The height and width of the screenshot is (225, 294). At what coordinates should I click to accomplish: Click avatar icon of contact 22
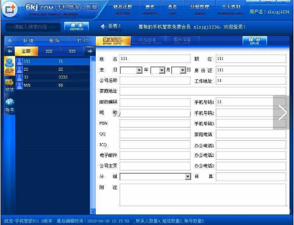tap(19, 70)
